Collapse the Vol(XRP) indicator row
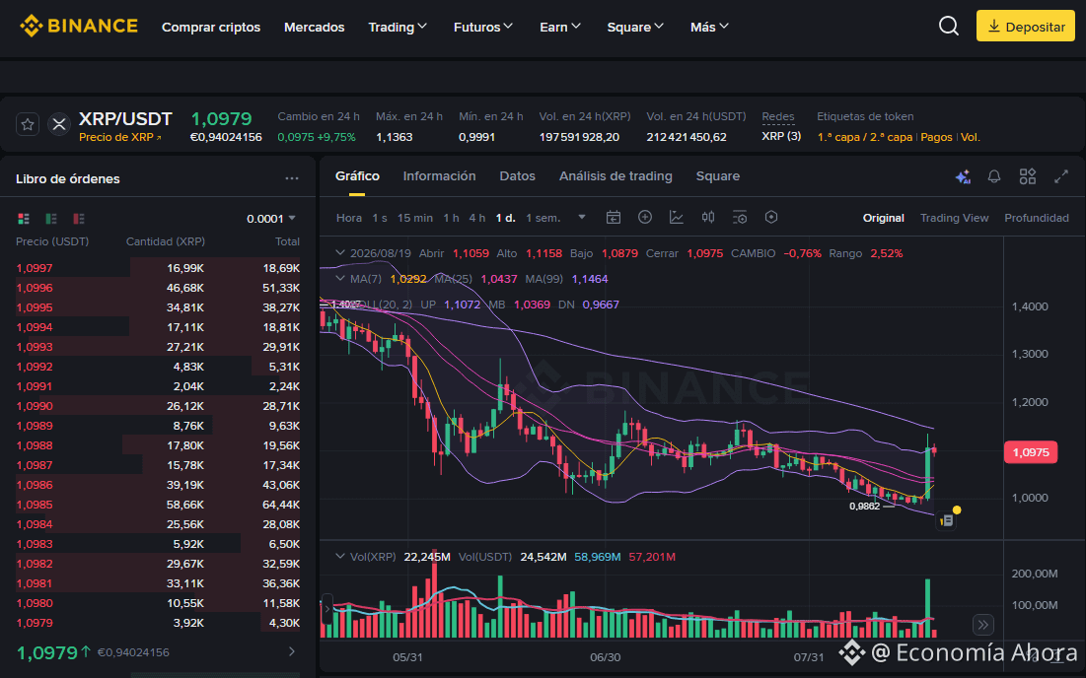Image resolution: width=1086 pixels, height=678 pixels. coord(340,556)
